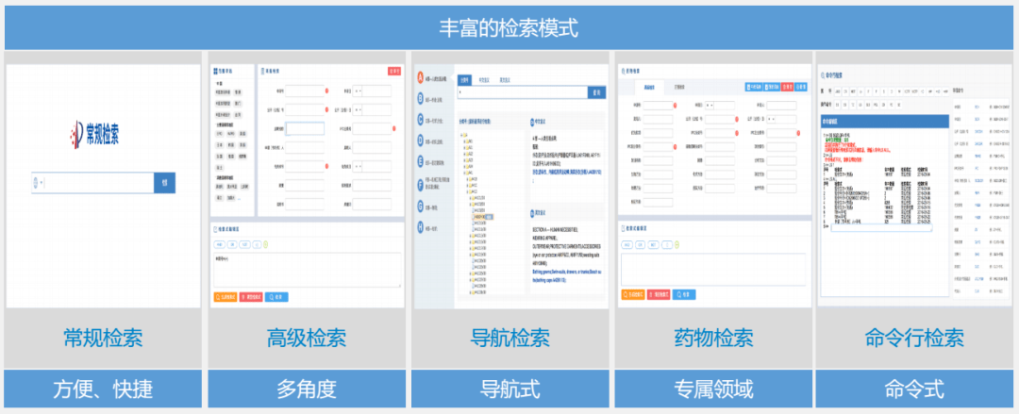Click the blue search button beside 常规检索 input
The height and width of the screenshot is (414, 1019).
coord(164,183)
